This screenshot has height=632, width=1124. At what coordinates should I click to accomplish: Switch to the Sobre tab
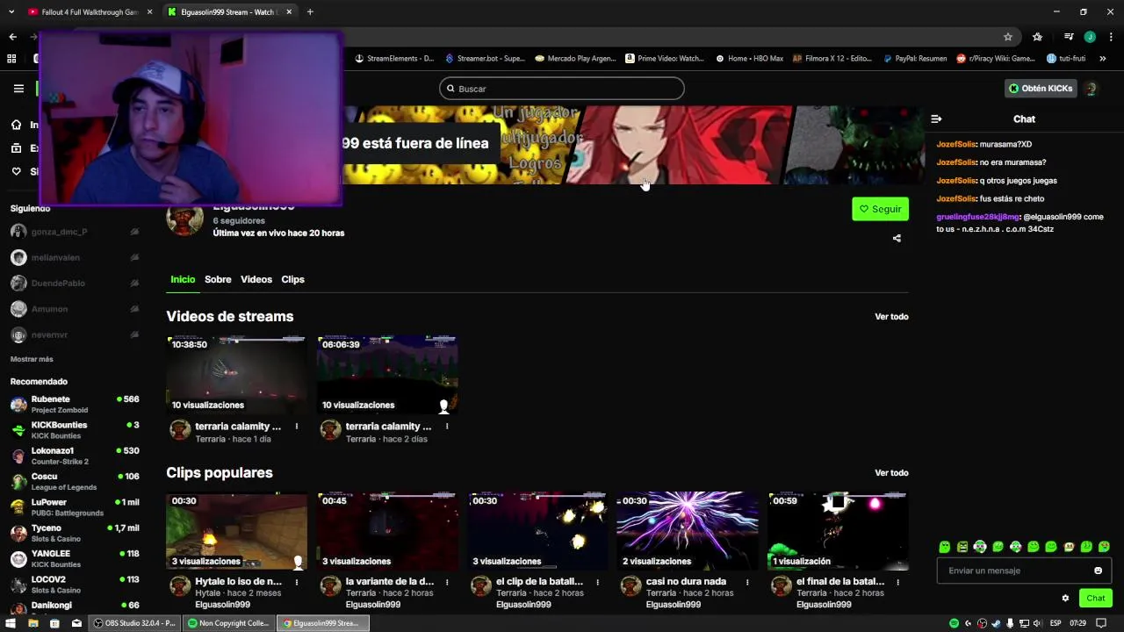[x=218, y=279]
